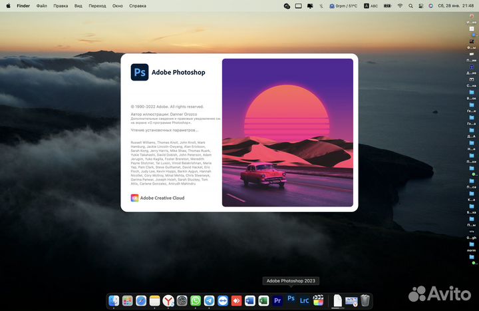Image resolution: width=479 pixels, height=311 pixels.
Task: Open the Apple menu
Action: pyautogui.click(x=8, y=6)
